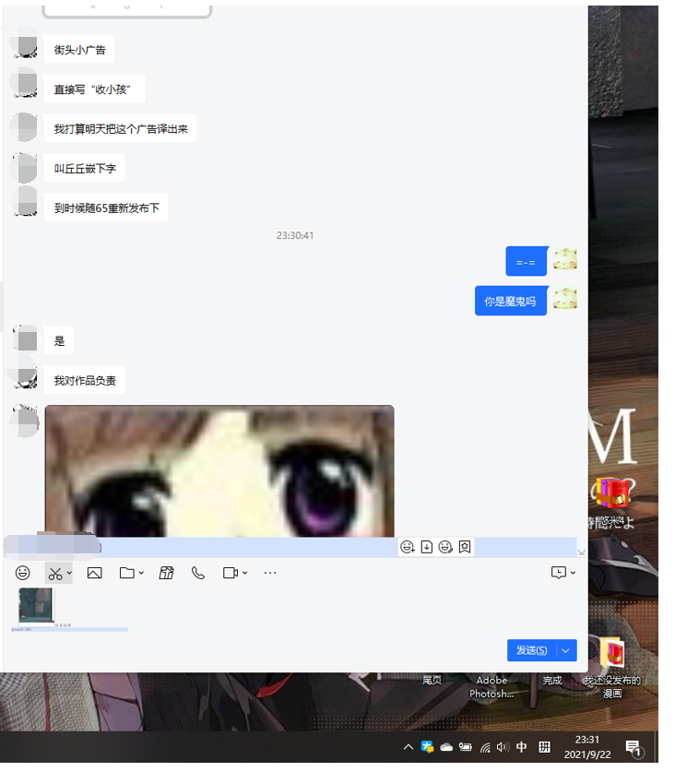Start a voice call with phone icon

pos(198,573)
